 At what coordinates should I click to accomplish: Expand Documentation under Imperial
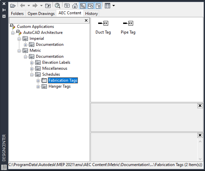pyautogui.click(x=25, y=45)
